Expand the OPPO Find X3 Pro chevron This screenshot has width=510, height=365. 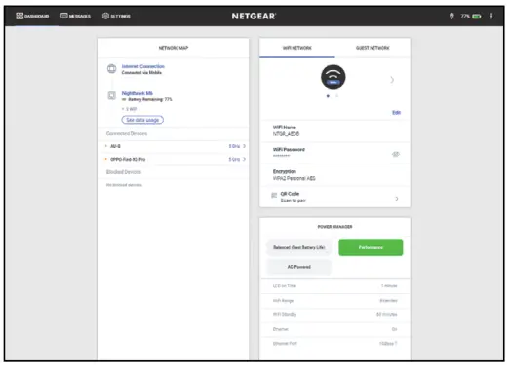click(x=244, y=159)
